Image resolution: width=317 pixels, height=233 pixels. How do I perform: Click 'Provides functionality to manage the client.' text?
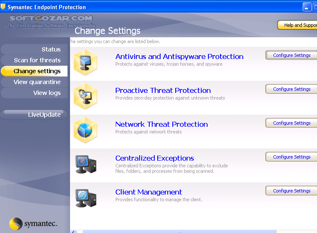click(158, 200)
